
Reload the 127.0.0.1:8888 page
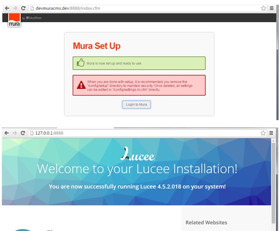coord(23,133)
